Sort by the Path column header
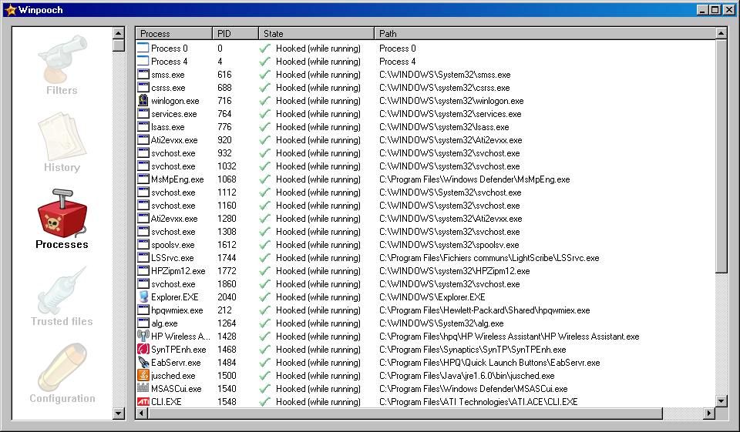This screenshot has height=432, width=740. click(545, 33)
